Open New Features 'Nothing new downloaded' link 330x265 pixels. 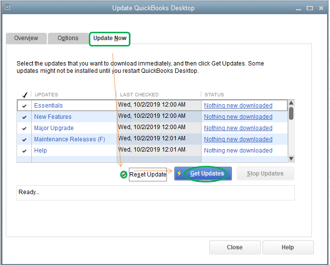click(238, 116)
